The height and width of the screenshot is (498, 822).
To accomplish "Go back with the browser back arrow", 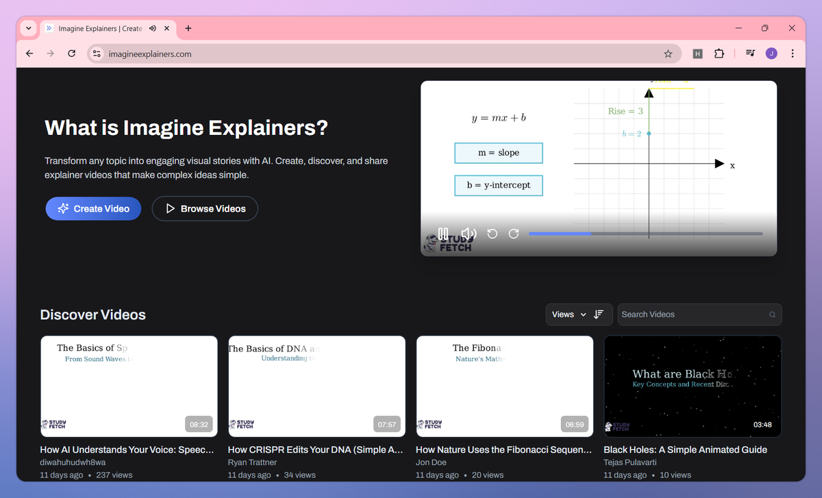I will pyautogui.click(x=29, y=53).
